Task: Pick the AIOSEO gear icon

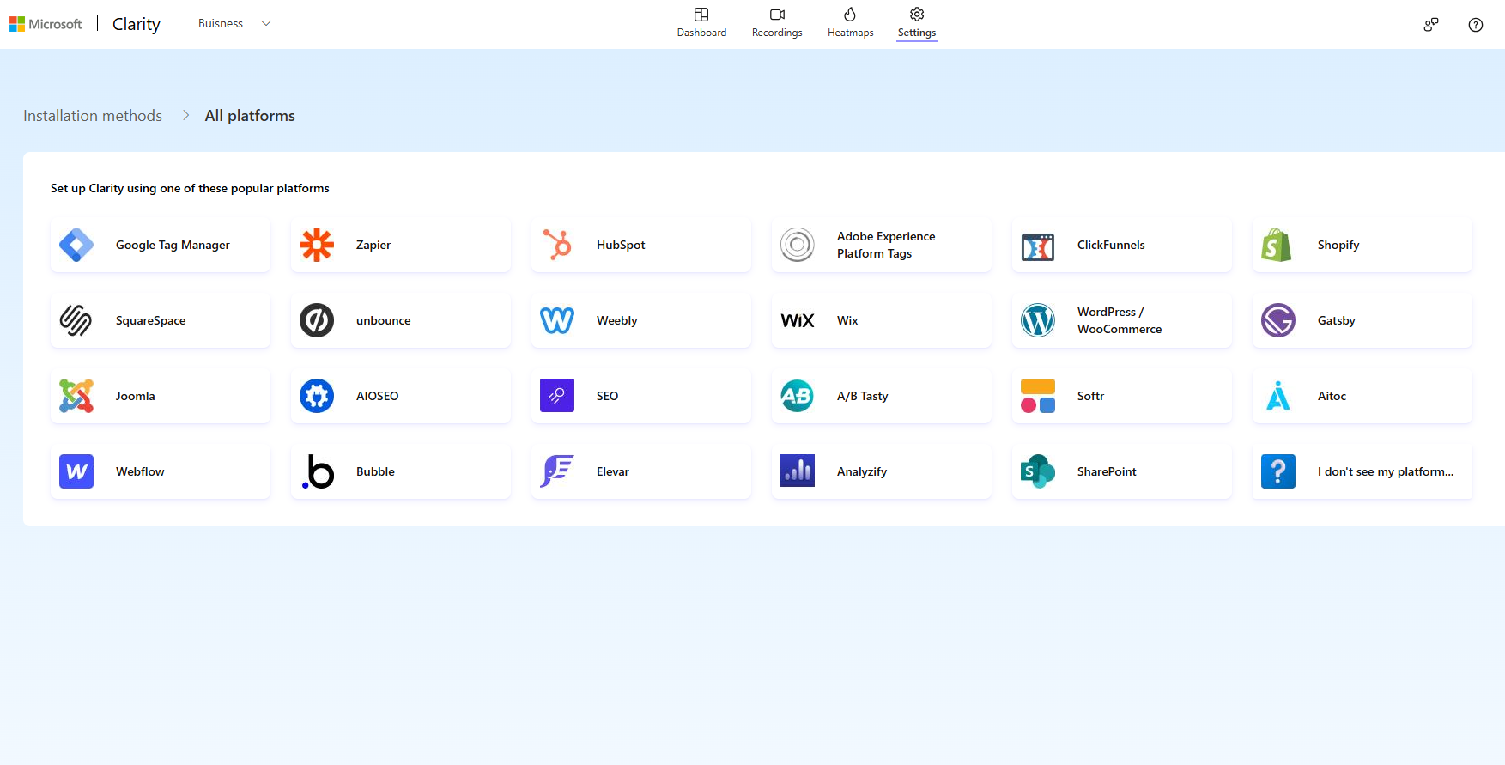Action: [x=317, y=396]
